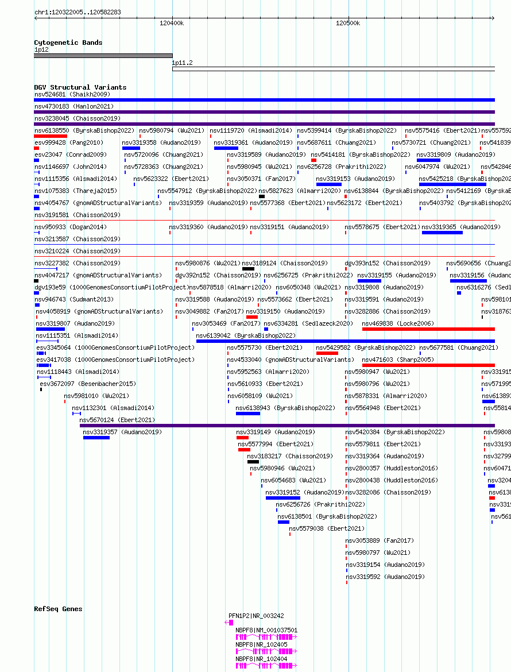Click nsv2800357 (Huddleston2016) label

click(392, 468)
